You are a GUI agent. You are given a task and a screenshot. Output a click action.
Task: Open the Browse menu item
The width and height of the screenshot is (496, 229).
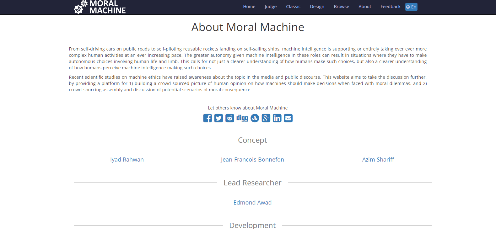click(x=342, y=7)
